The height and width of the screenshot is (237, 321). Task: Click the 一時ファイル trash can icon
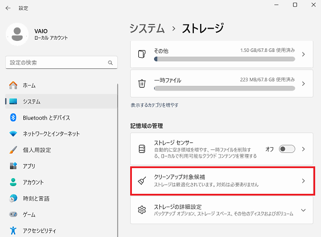pyautogui.click(x=142, y=83)
